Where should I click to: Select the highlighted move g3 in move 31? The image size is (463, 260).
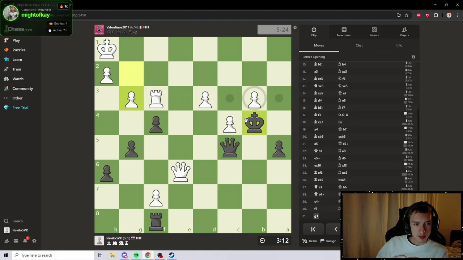coord(316,216)
